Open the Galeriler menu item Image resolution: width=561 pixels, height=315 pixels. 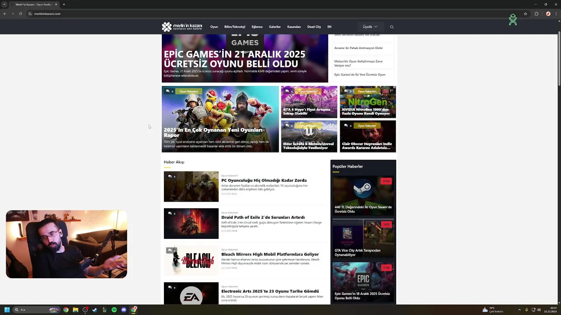coord(275,27)
